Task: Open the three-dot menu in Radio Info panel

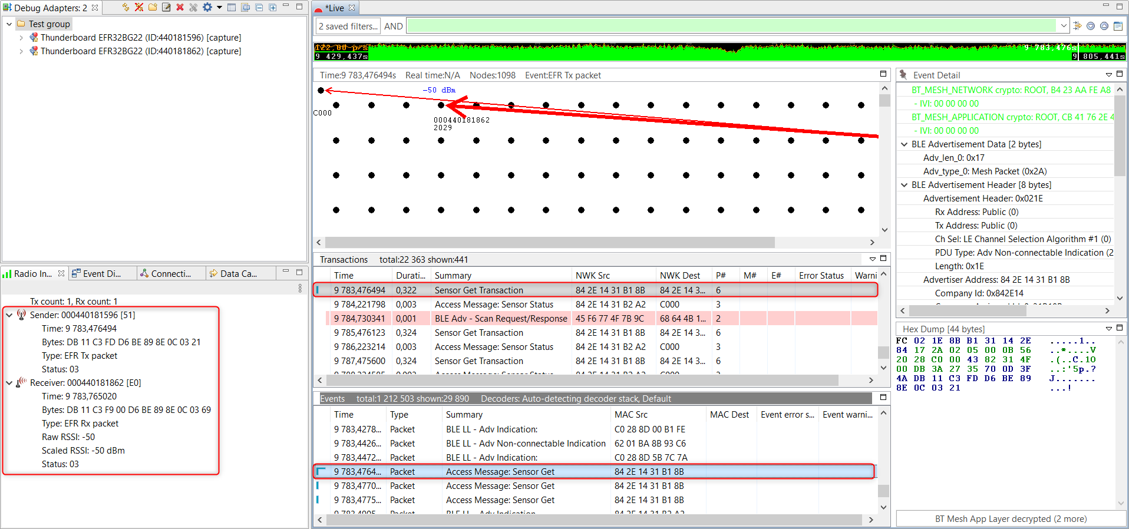Action: [x=300, y=288]
